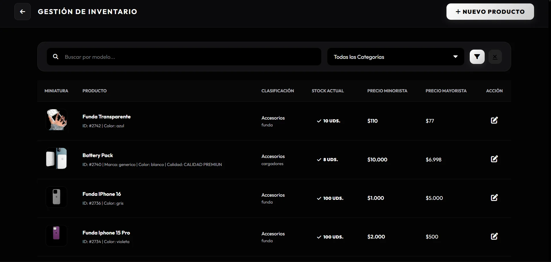
Task: Click the $2.000 retail price
Action: click(376, 237)
